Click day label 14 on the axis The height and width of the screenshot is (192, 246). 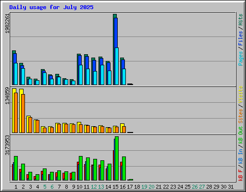(x=108, y=187)
